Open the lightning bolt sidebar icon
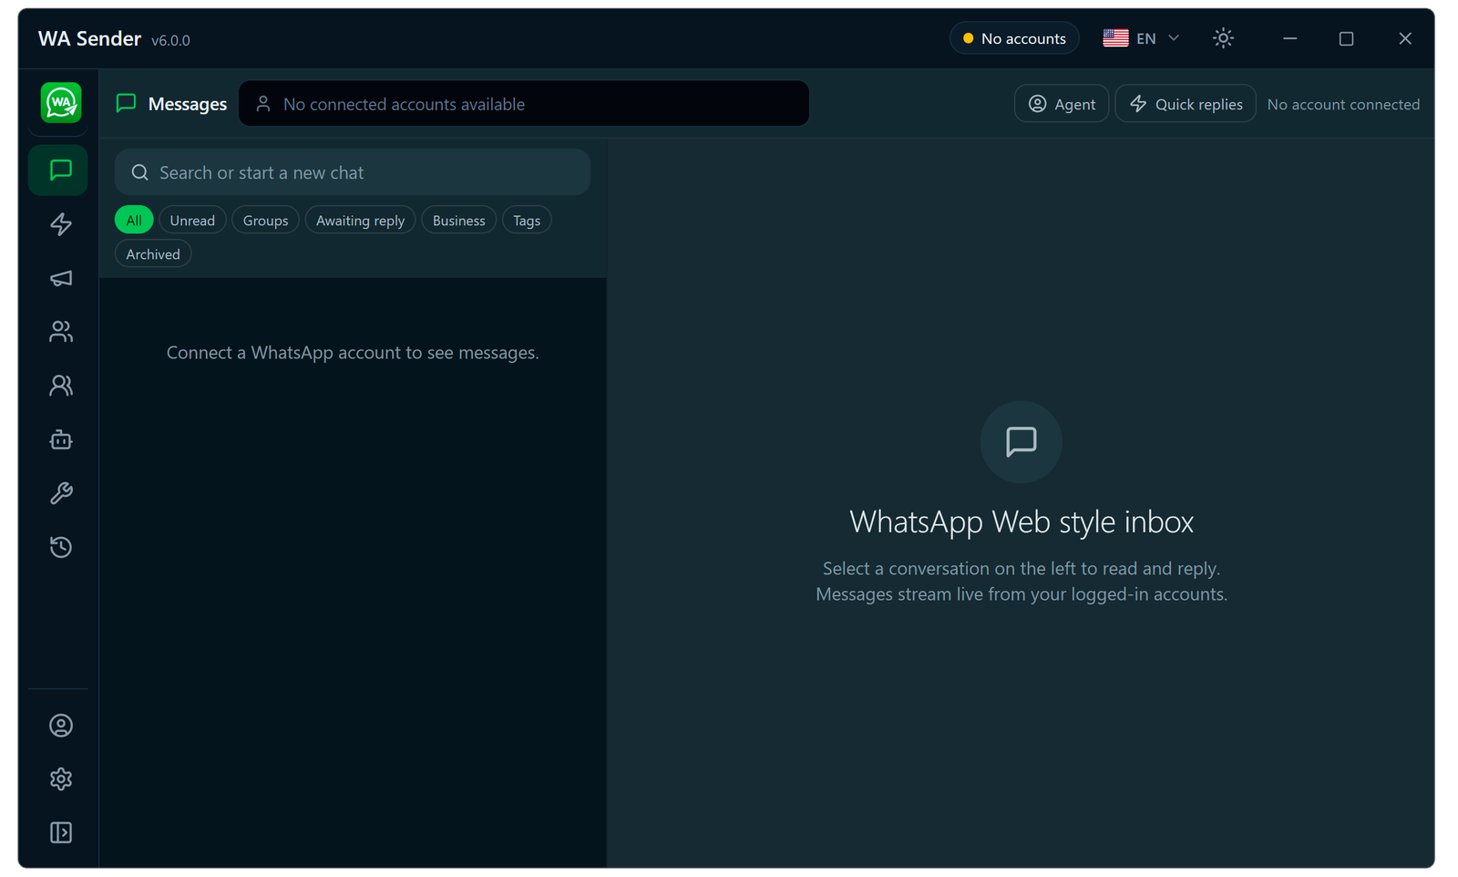This screenshot has height=877, width=1458. (61, 224)
